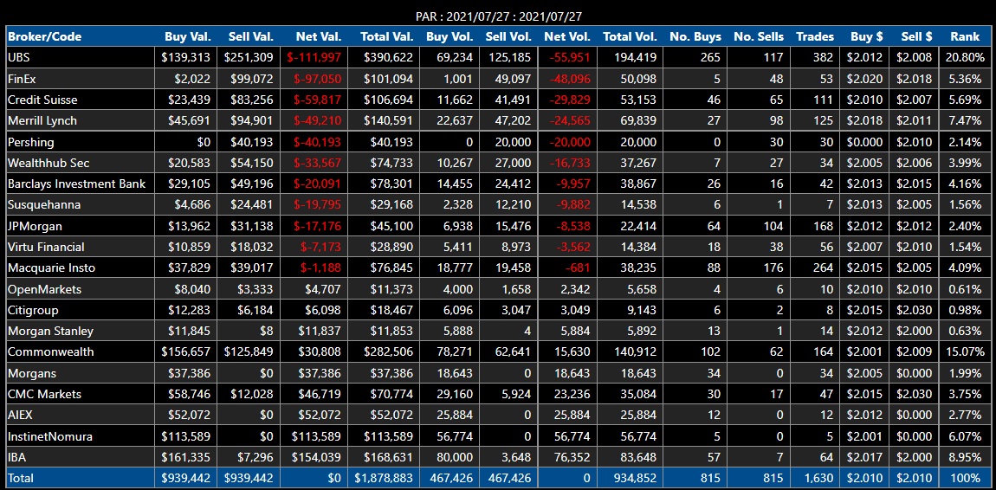Click Commonwealth rank 15.07%

[967, 351]
